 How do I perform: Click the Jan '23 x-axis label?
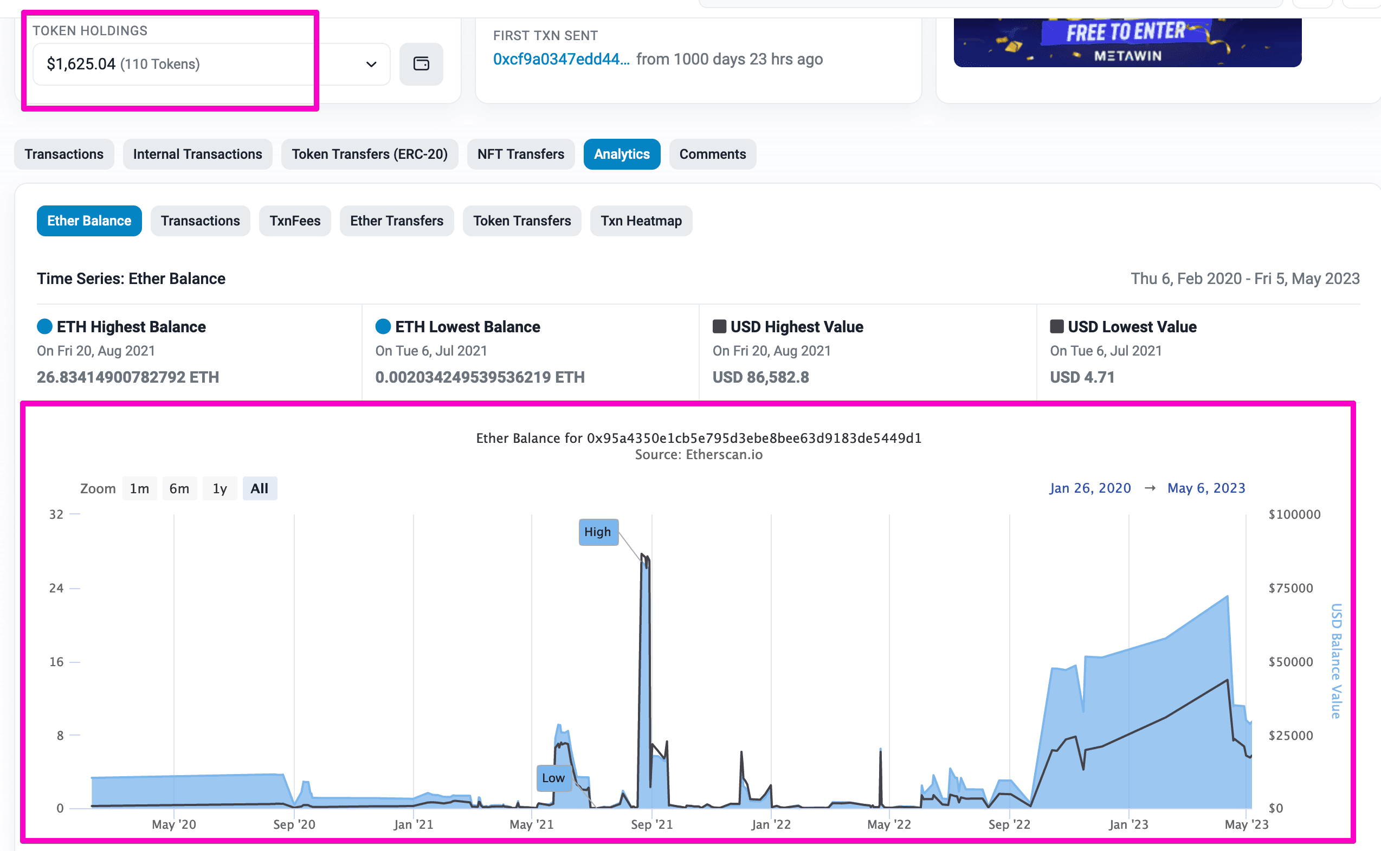pos(1128,824)
